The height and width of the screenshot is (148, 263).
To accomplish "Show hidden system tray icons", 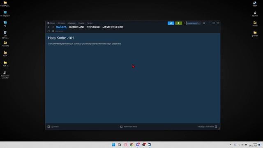I will click(231, 145).
